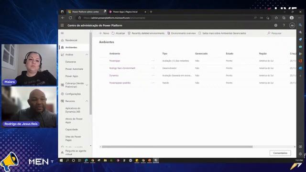Image resolution: width=306 pixels, height=172 pixels.
Task: Click the Comentários button
Action: click(280, 153)
